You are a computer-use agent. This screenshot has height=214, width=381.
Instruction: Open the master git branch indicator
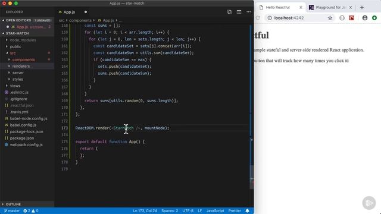[x=12, y=210]
